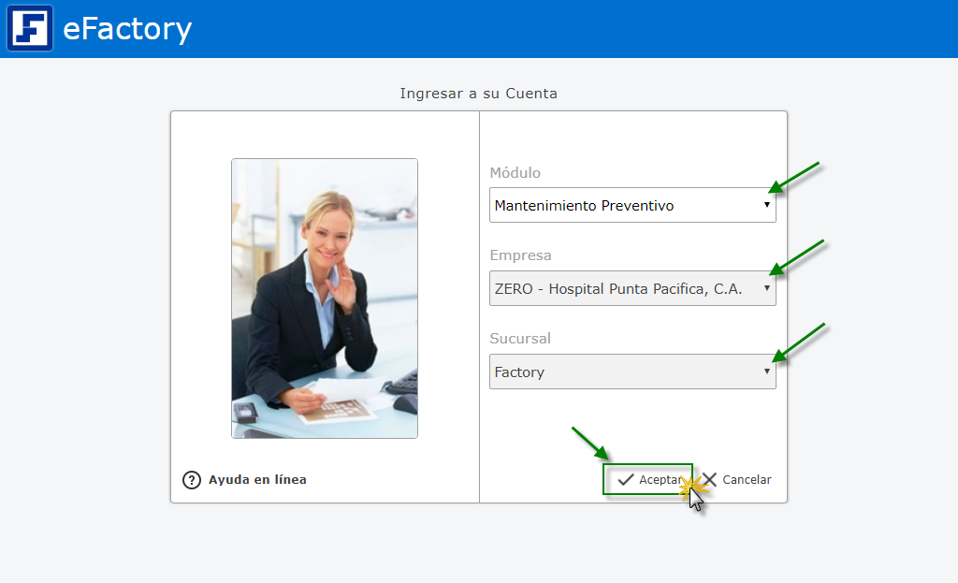958x583 pixels.
Task: Click the checkmark icon beside Aceptar
Action: (626, 480)
